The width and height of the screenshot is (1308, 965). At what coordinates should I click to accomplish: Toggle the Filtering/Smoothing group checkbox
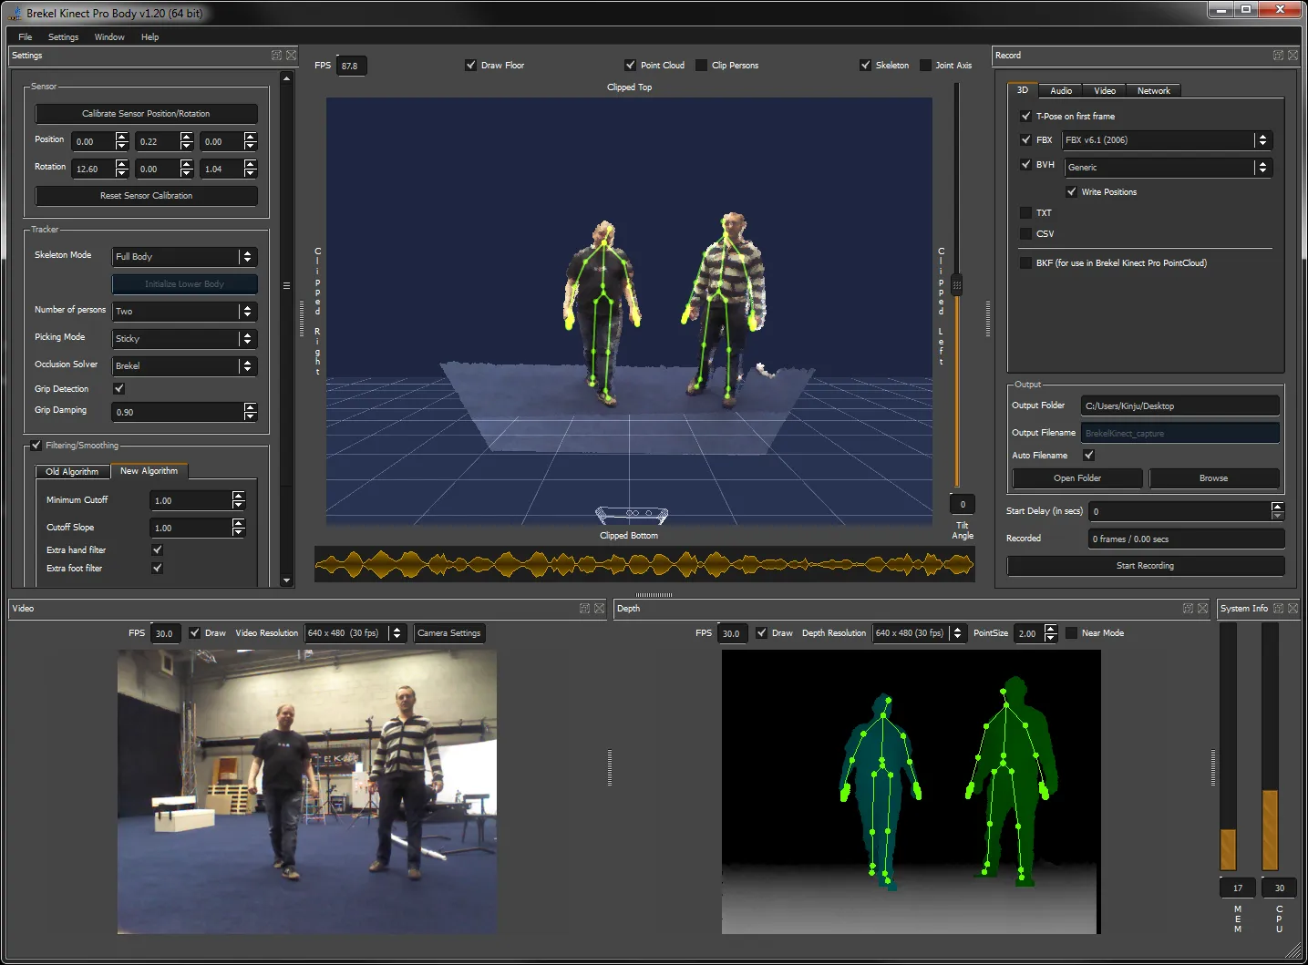pos(36,445)
